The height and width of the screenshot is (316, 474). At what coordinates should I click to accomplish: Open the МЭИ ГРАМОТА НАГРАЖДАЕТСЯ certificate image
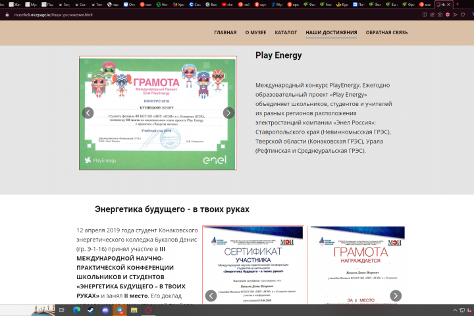pos(357,265)
